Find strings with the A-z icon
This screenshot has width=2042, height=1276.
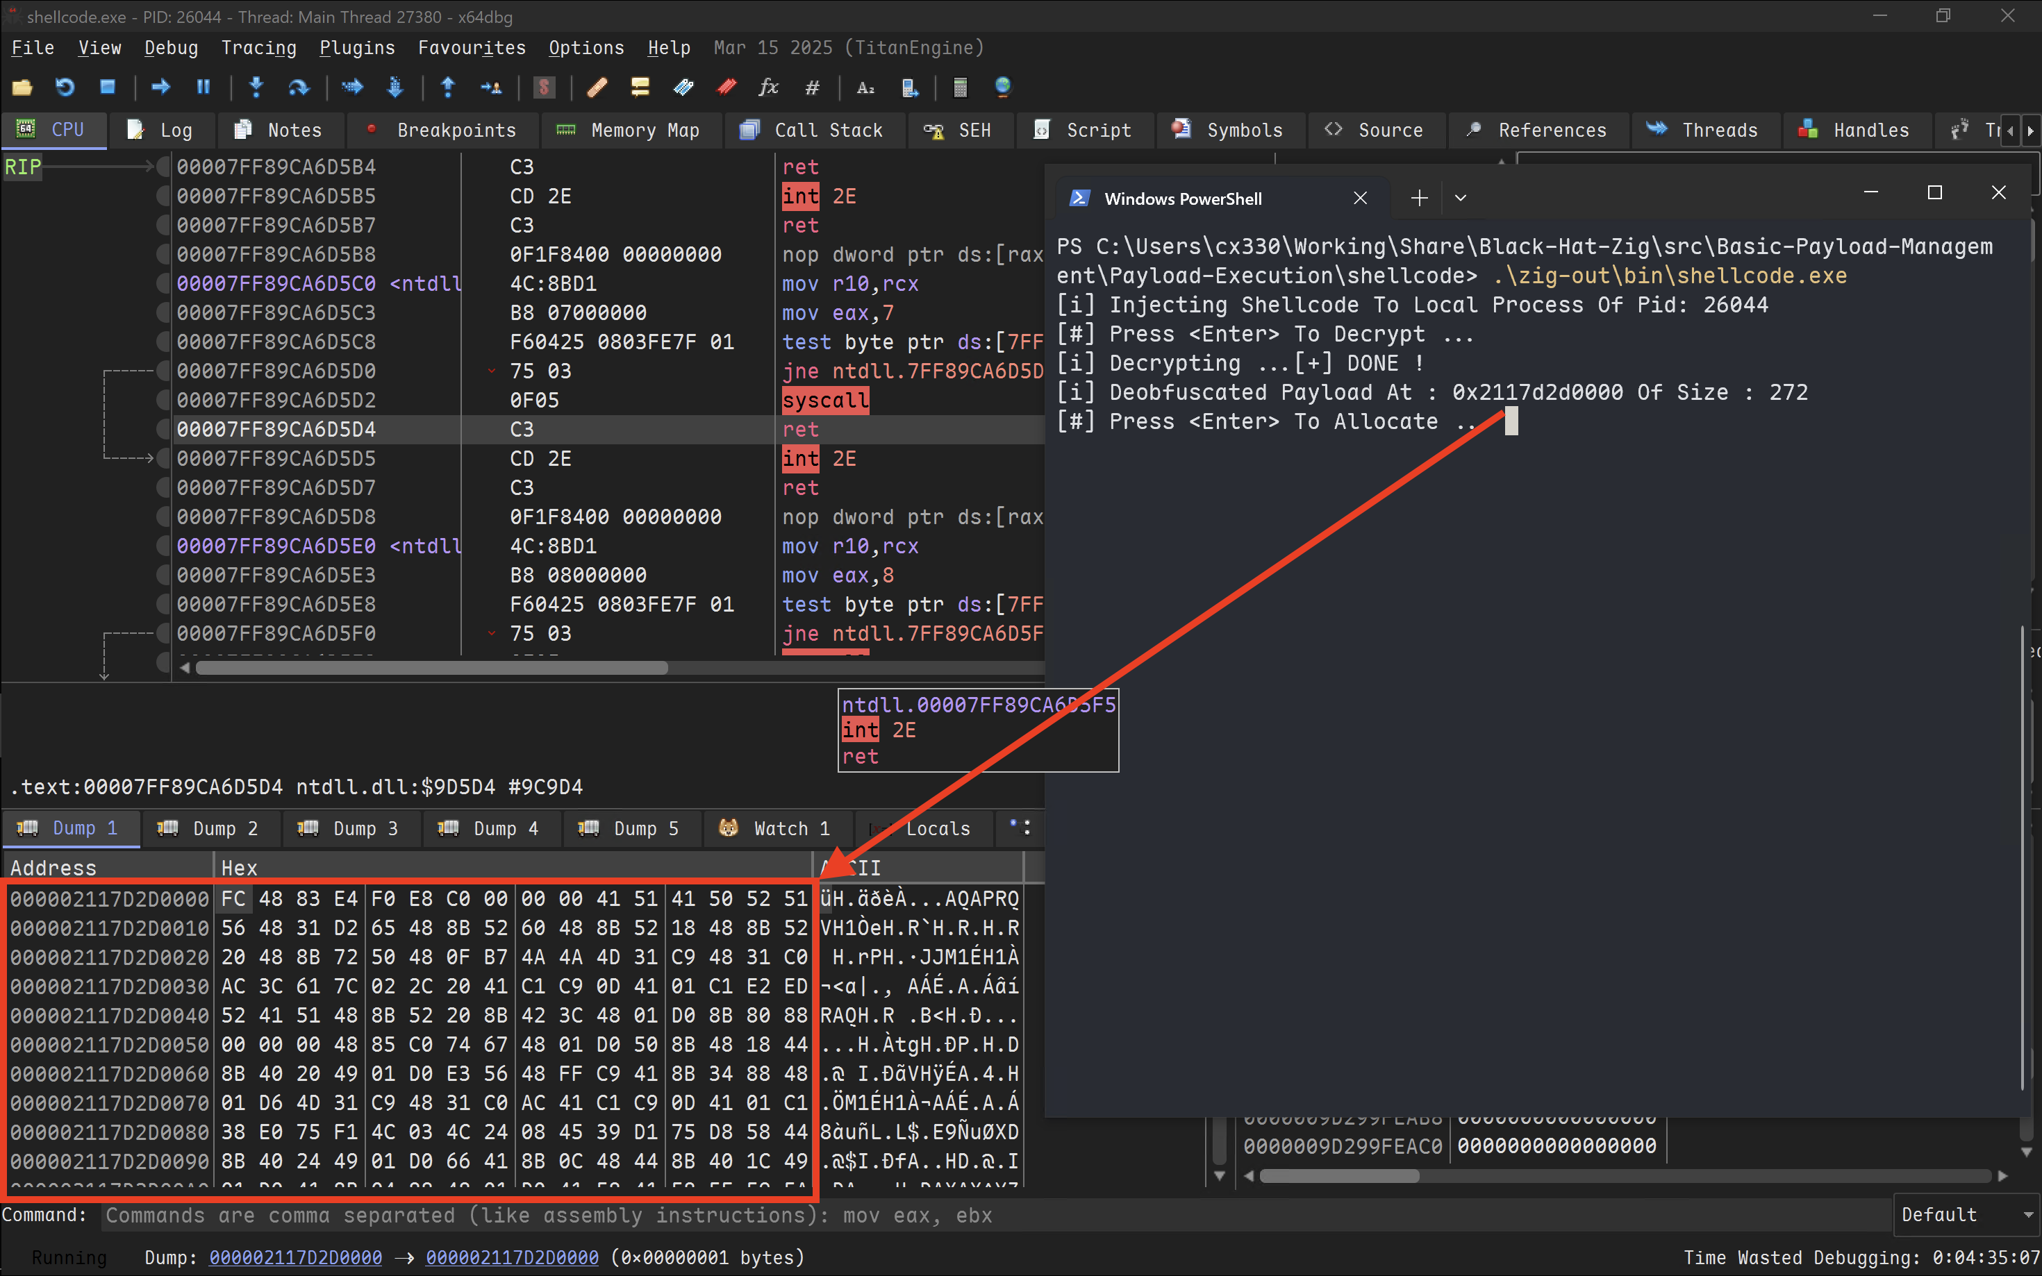coord(865,87)
